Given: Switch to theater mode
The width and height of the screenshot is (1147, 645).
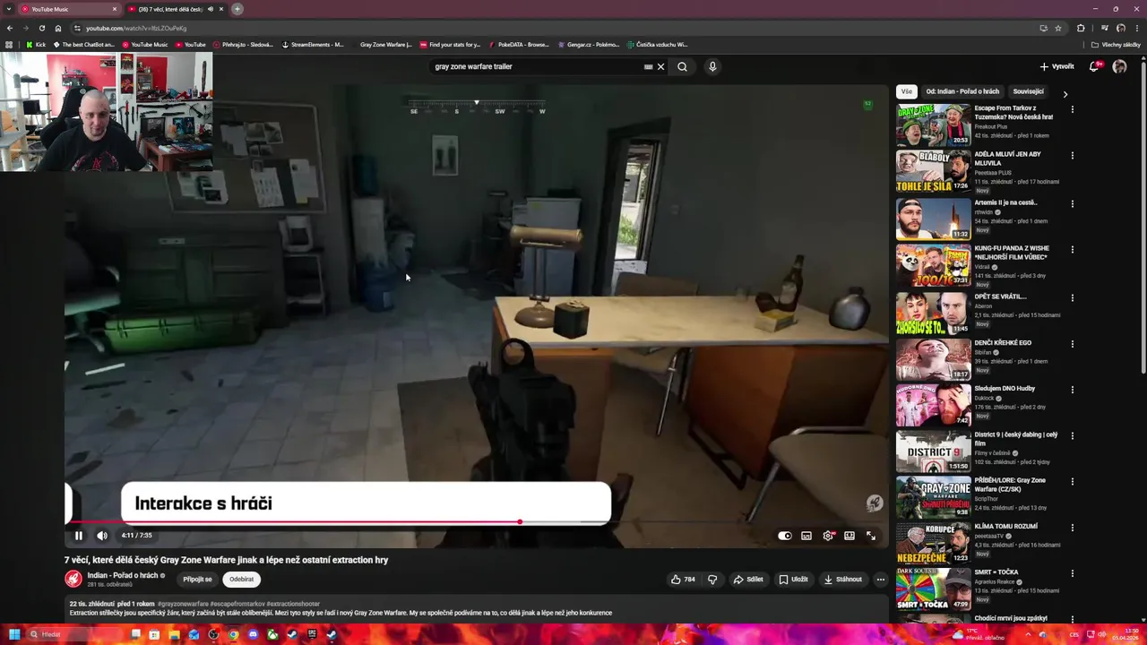Looking at the screenshot, I should tap(849, 536).
